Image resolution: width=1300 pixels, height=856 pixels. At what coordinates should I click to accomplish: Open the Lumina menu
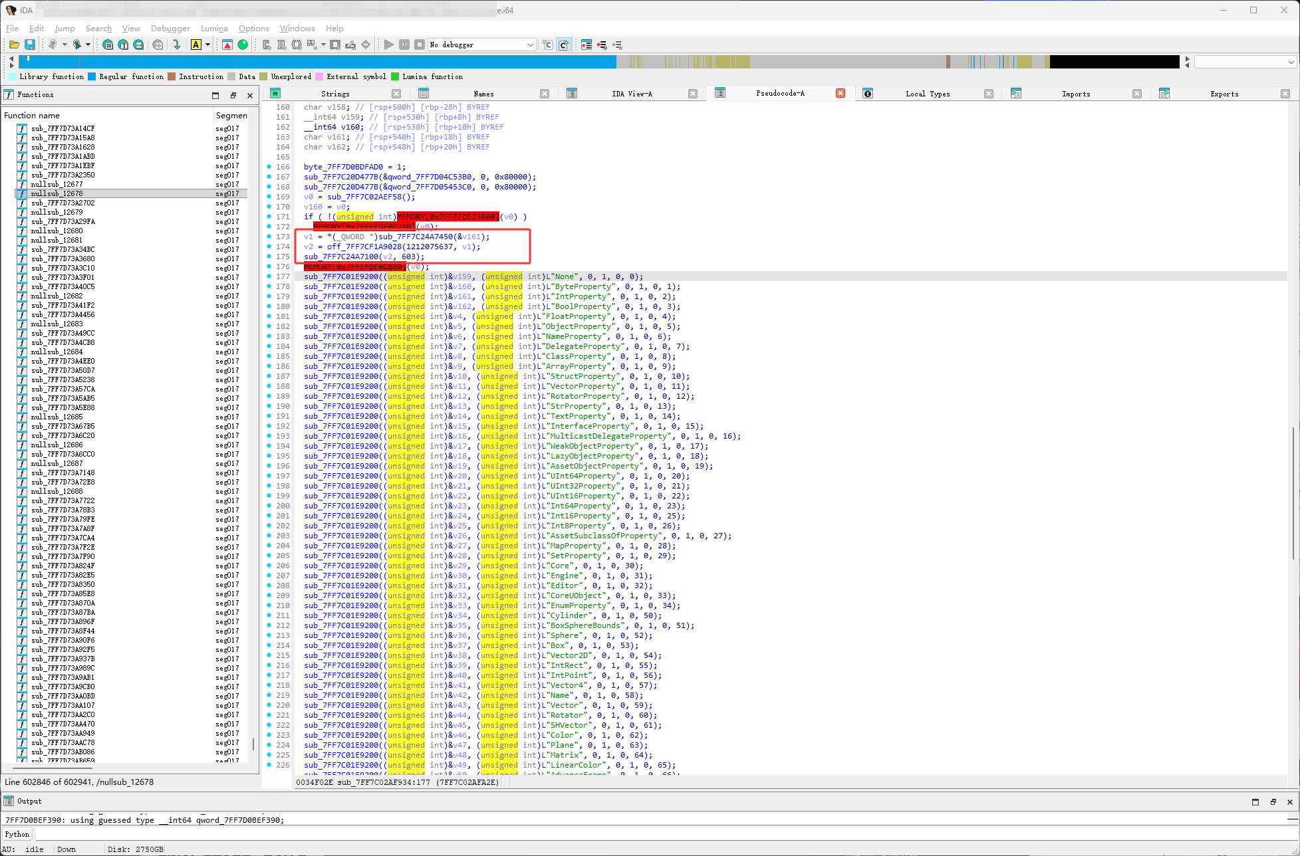[x=214, y=29]
